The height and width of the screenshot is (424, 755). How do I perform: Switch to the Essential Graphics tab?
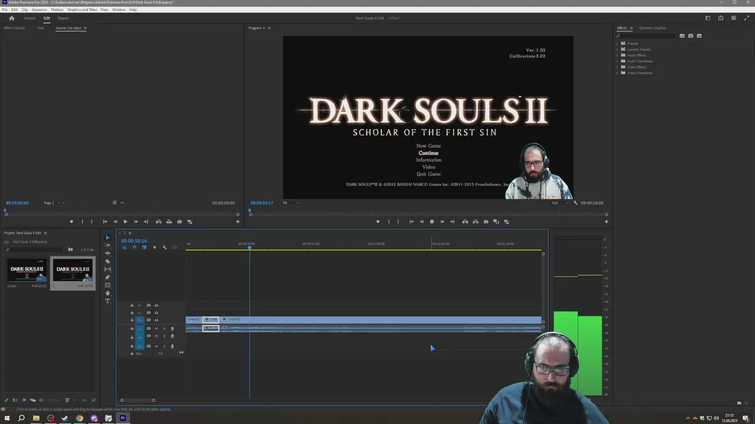click(652, 28)
